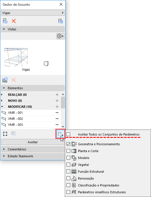Screen dimensions: 151x197
Task: Select the Vigas view thumbnail
Action: pyautogui.click(x=16, y=57)
